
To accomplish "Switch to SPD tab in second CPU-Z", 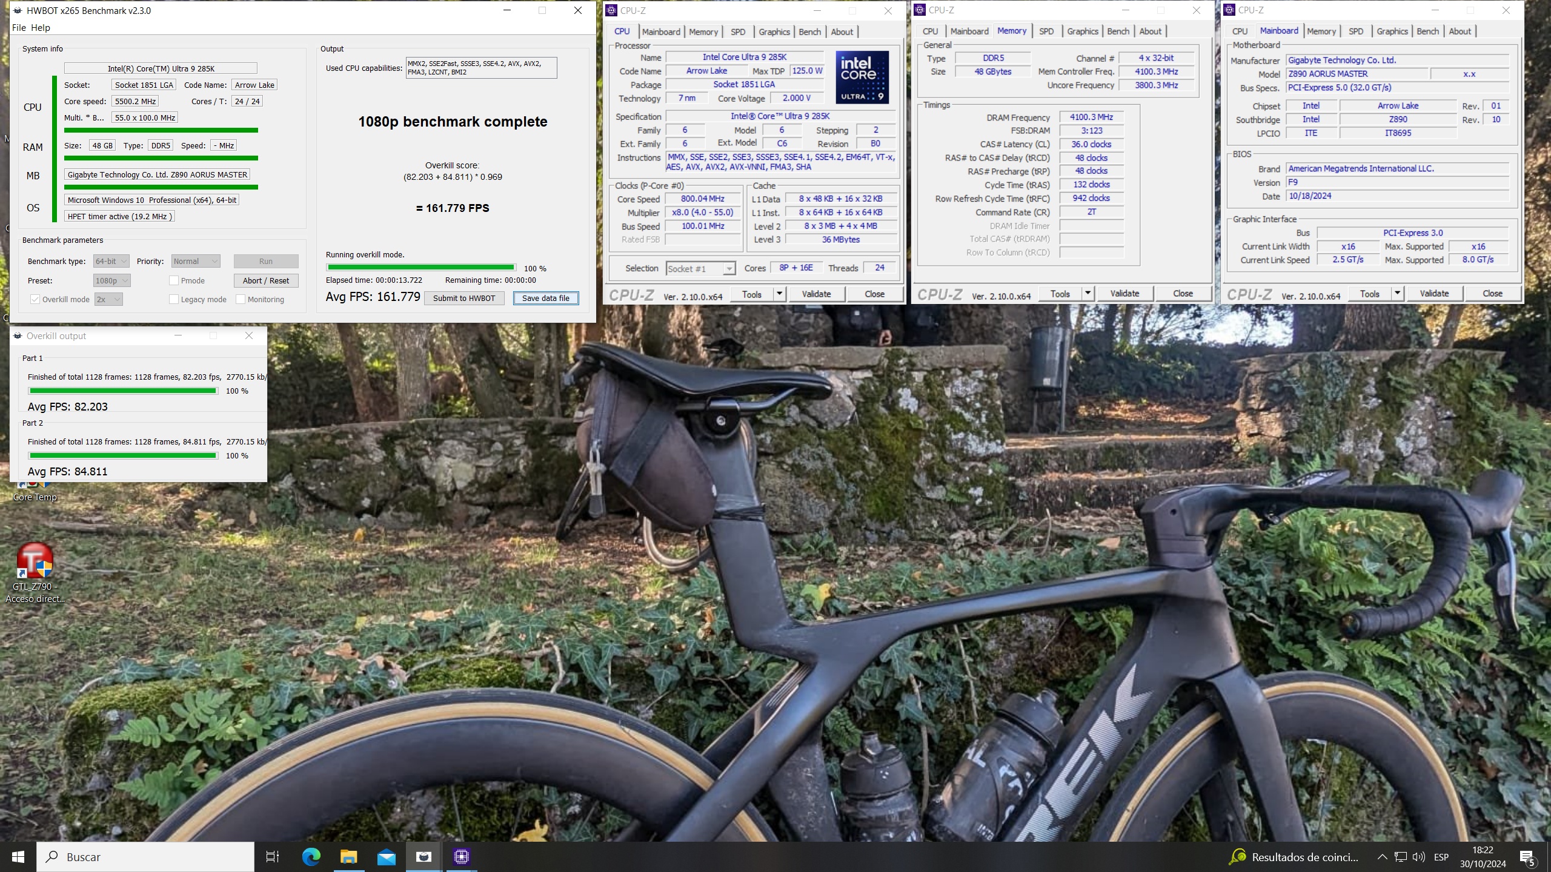I will tap(1046, 31).
